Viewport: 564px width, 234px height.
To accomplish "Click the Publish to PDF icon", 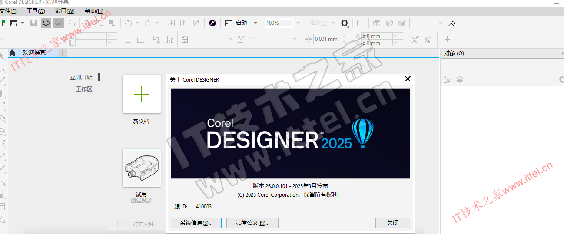I will pyautogui.click(x=196, y=23).
